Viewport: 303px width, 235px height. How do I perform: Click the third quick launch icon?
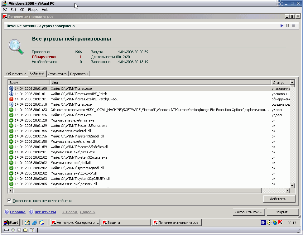42,223
